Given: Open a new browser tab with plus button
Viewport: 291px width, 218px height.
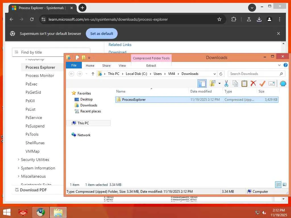Looking at the screenshot, I should 82,8.
